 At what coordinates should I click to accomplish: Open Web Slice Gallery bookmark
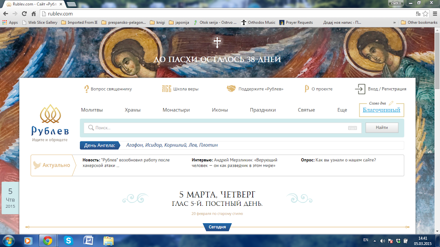[x=40, y=22]
